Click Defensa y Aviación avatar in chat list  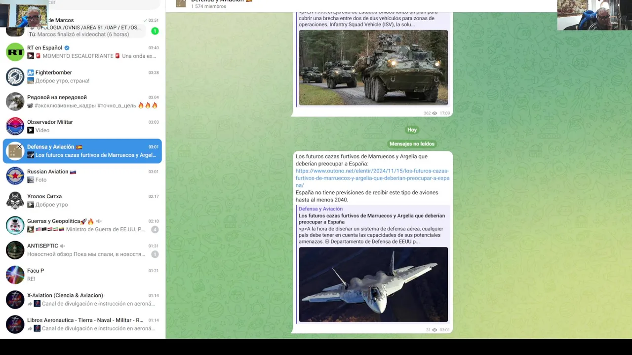point(15,151)
